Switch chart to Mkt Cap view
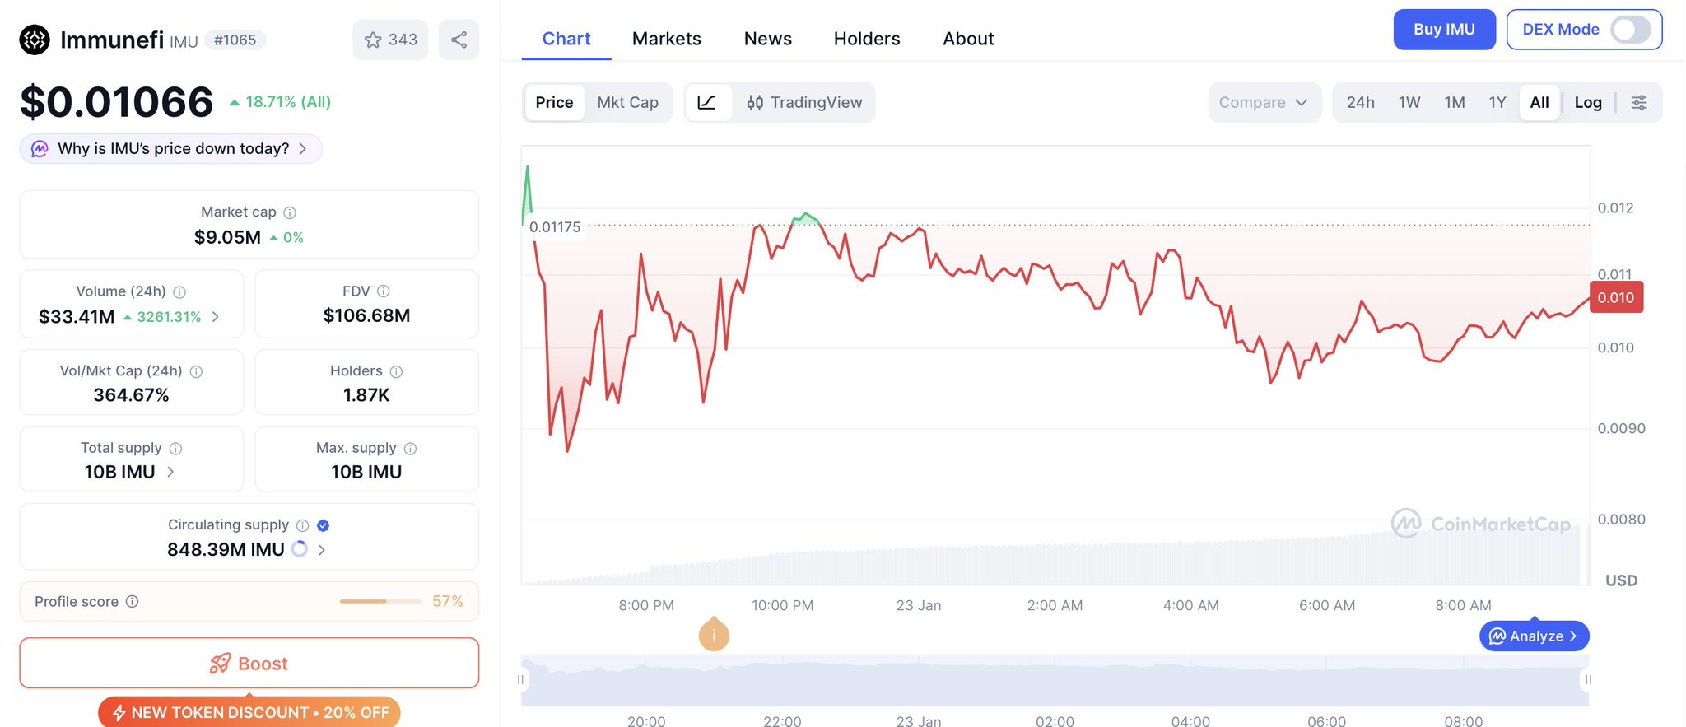Screen dimensions: 1686x727 point(627,103)
